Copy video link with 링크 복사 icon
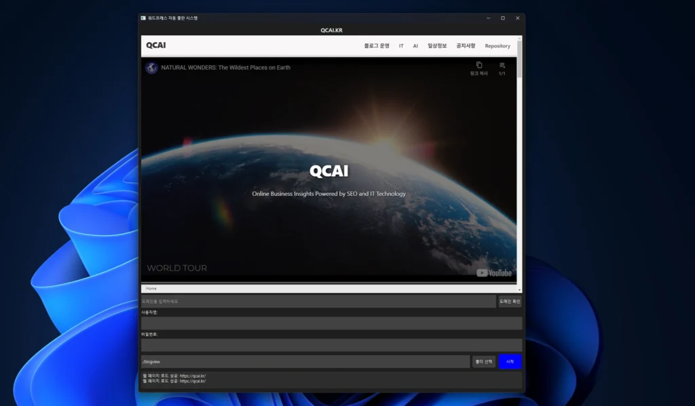Image resolution: width=695 pixels, height=406 pixels. coord(478,68)
